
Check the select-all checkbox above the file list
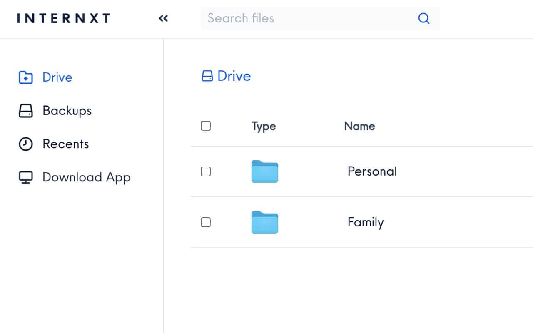click(x=206, y=125)
